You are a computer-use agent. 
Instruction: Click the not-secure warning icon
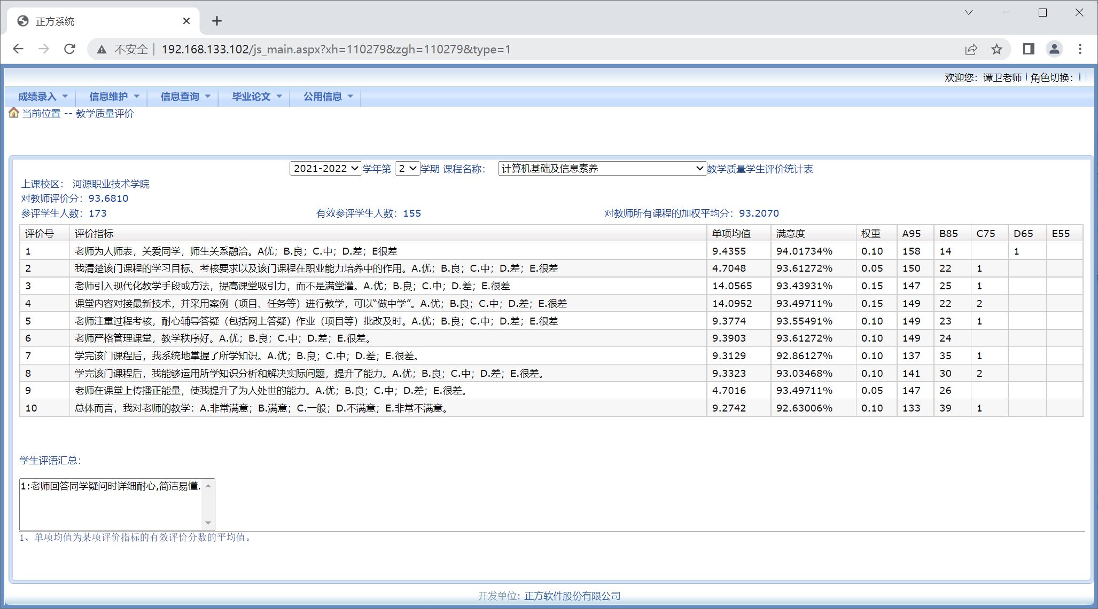click(102, 50)
